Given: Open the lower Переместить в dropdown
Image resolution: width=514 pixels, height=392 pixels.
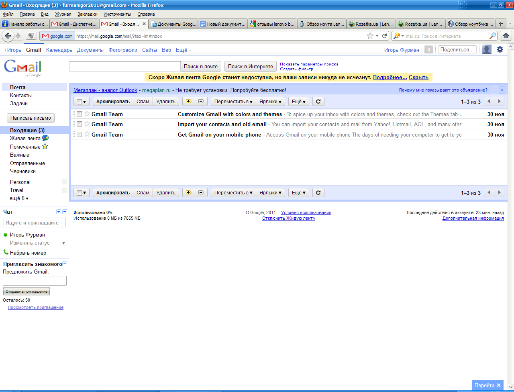Looking at the screenshot, I should pos(233,193).
